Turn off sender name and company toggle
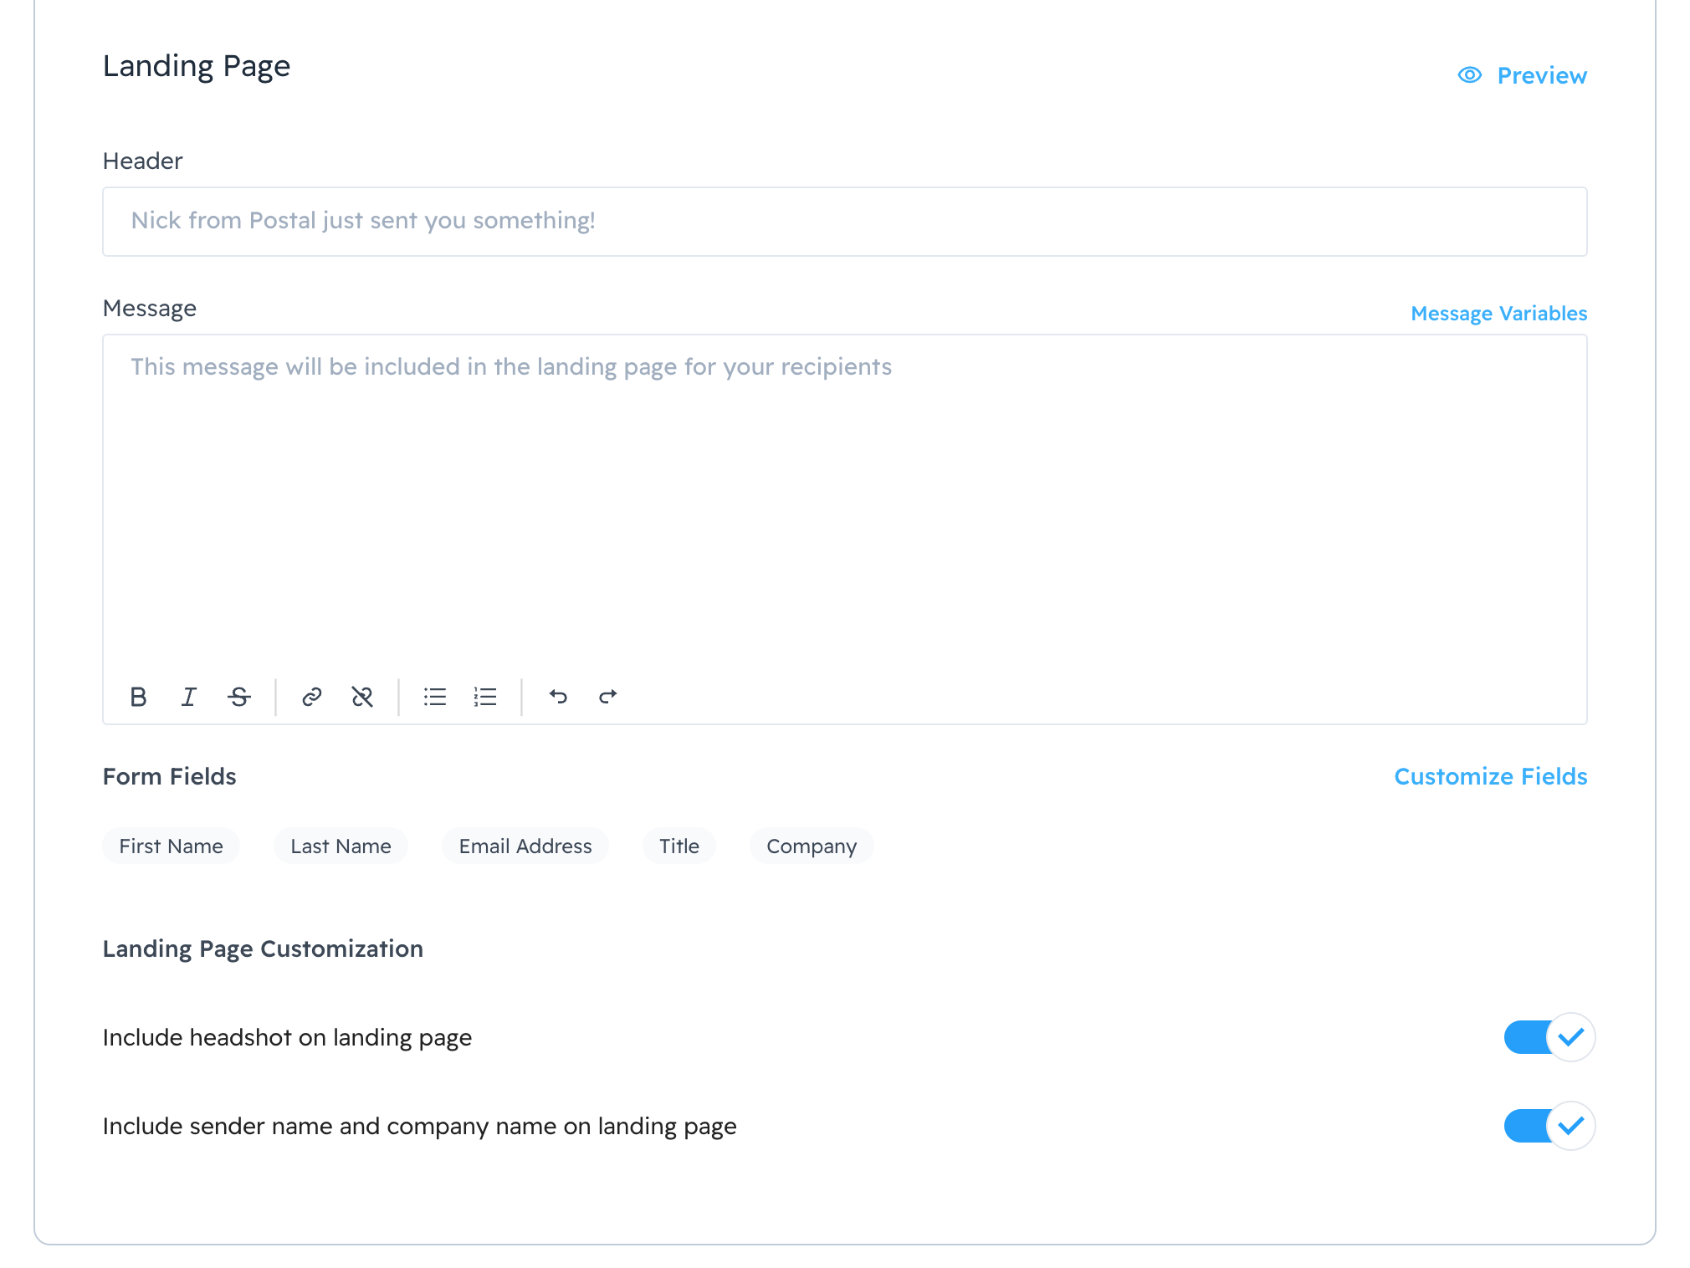1690x1268 pixels. [x=1549, y=1126]
